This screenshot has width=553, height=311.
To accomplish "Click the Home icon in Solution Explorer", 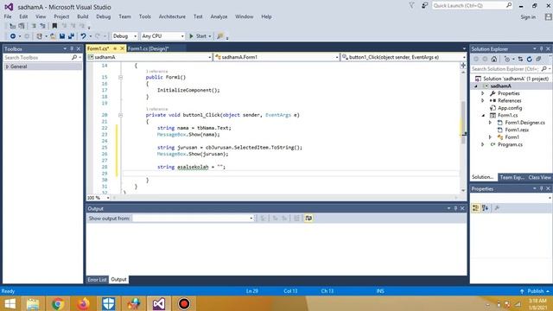I will [x=494, y=60].
